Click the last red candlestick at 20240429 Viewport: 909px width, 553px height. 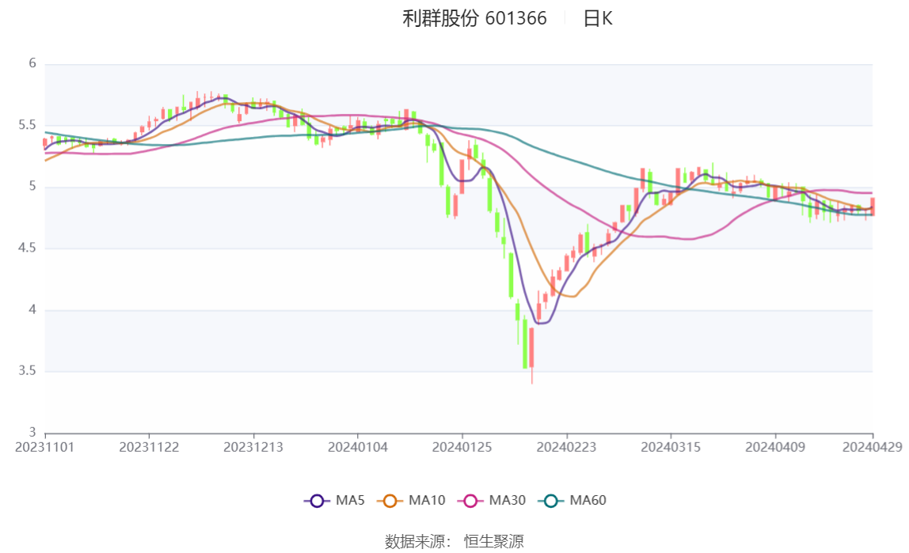point(873,206)
